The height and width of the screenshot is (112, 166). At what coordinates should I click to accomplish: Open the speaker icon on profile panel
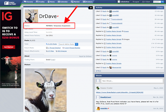coord(91,8)
